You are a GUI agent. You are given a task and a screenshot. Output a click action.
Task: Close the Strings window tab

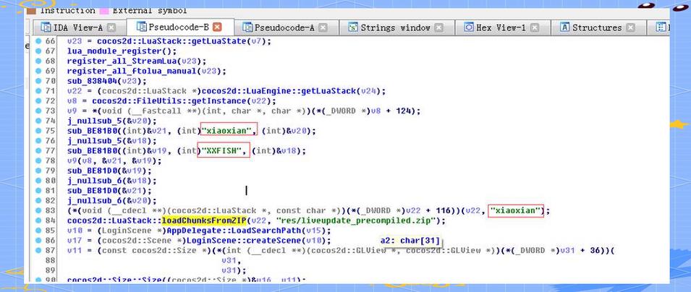pyautogui.click(x=438, y=27)
